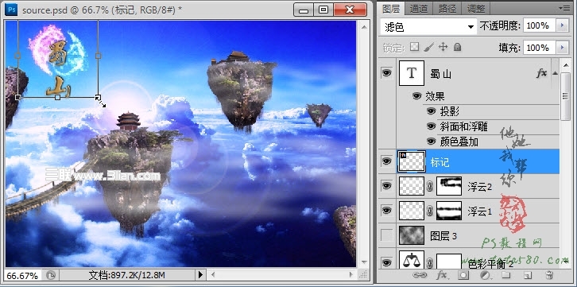Screen dimensions: 577x287
Task: Hide the 蜀山 text layer
Action: [386, 73]
